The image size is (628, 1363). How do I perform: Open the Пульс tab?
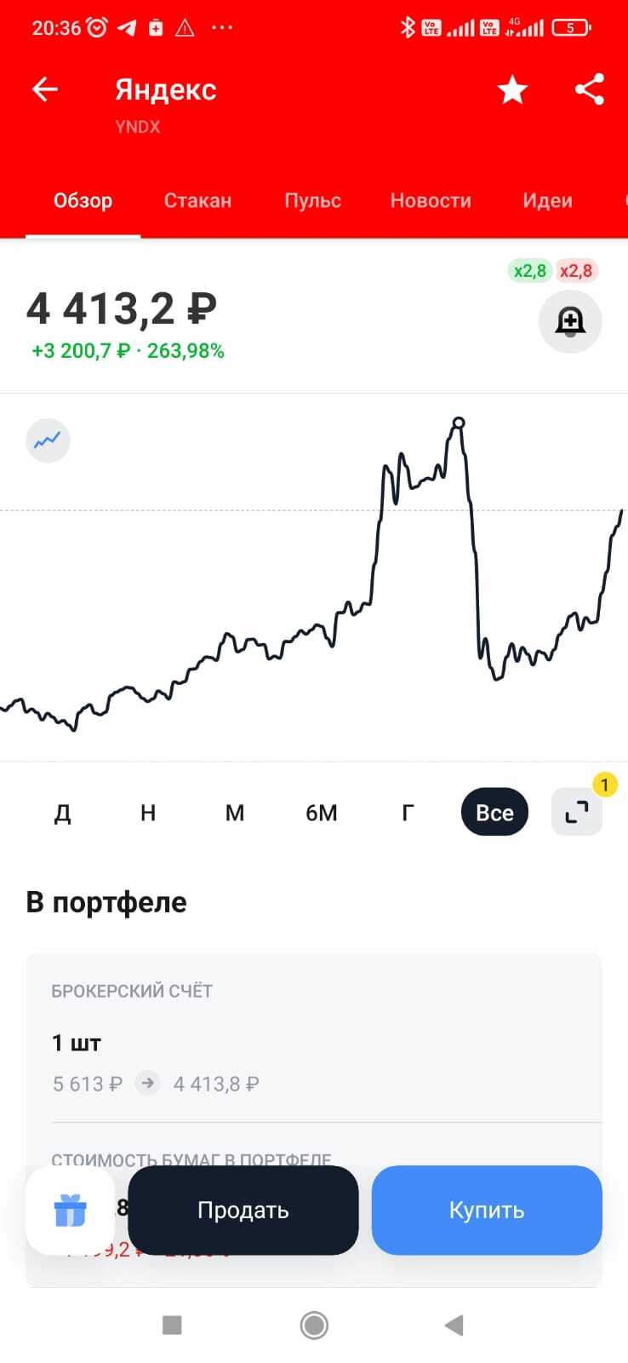coord(312,201)
